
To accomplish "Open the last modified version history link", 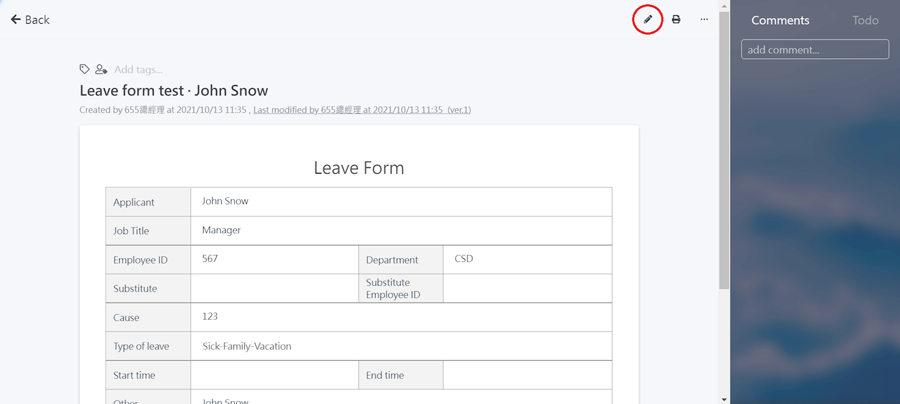I will pos(362,110).
